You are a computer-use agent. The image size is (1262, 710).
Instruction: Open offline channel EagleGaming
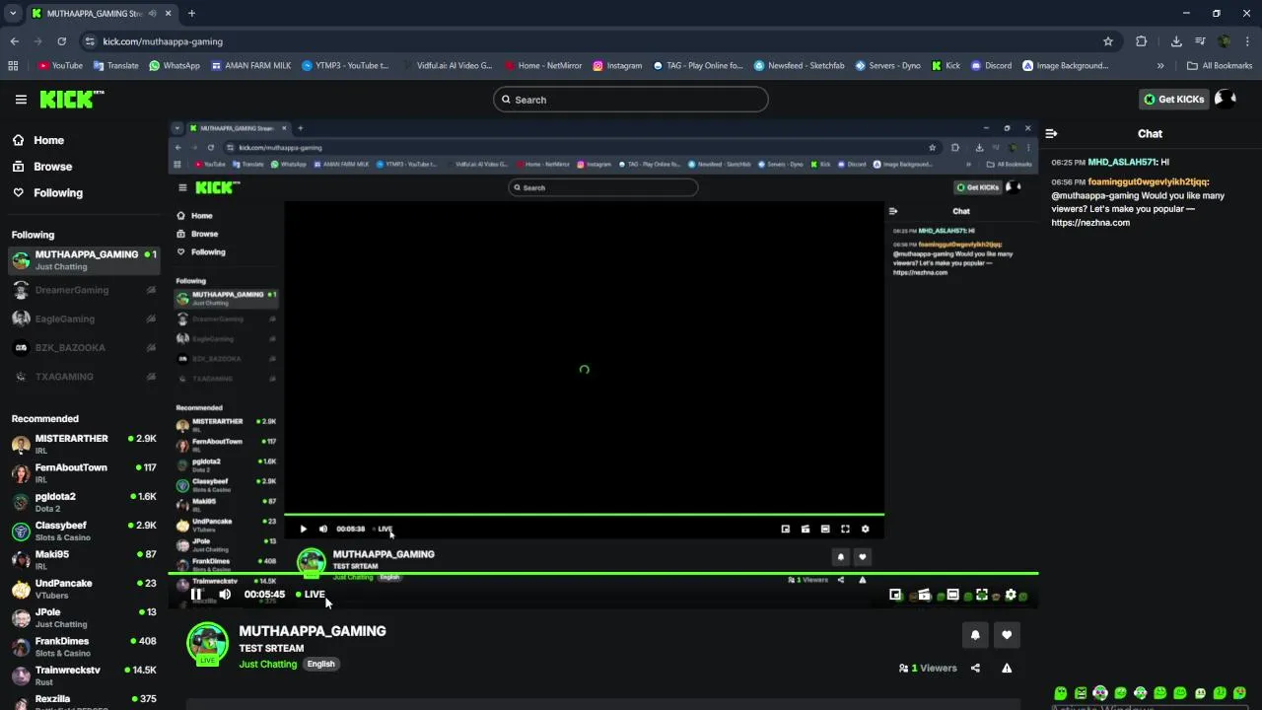coord(84,319)
